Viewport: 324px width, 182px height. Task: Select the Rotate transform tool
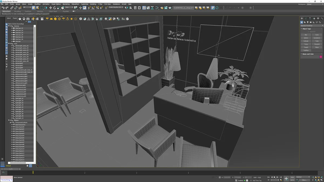pos(54,8)
